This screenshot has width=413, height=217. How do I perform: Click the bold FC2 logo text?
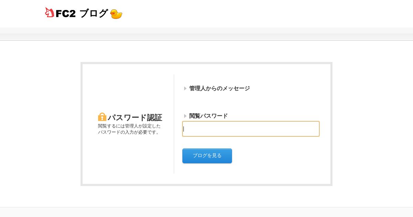pyautogui.click(x=65, y=14)
